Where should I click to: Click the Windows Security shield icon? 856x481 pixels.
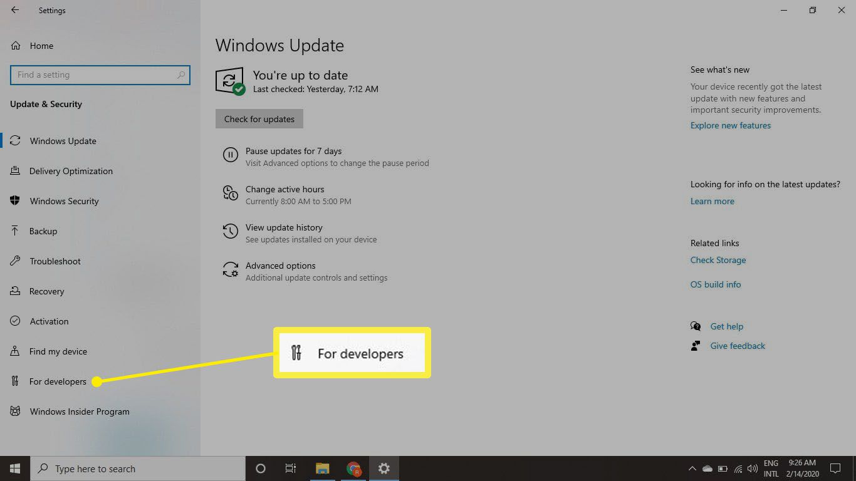coord(16,201)
